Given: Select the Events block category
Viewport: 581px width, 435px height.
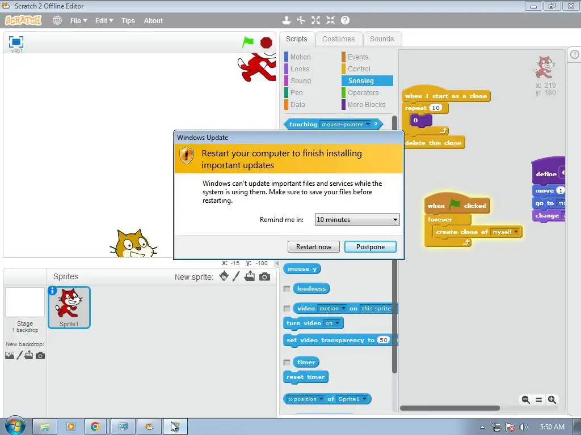Looking at the screenshot, I should pos(358,57).
